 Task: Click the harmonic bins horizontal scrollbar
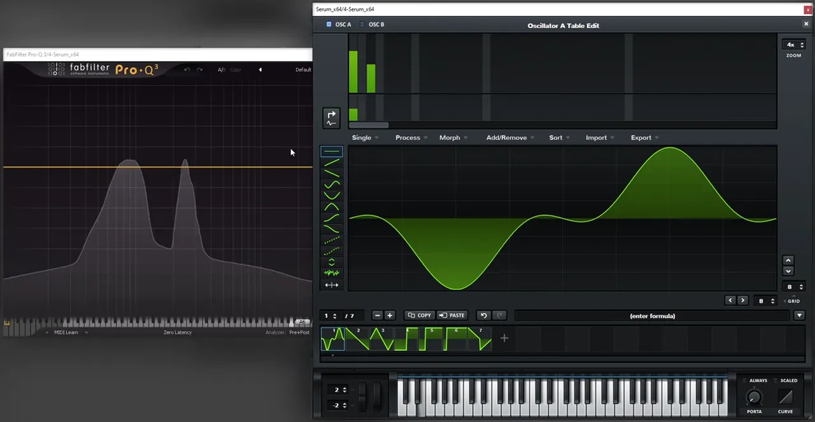pos(368,125)
